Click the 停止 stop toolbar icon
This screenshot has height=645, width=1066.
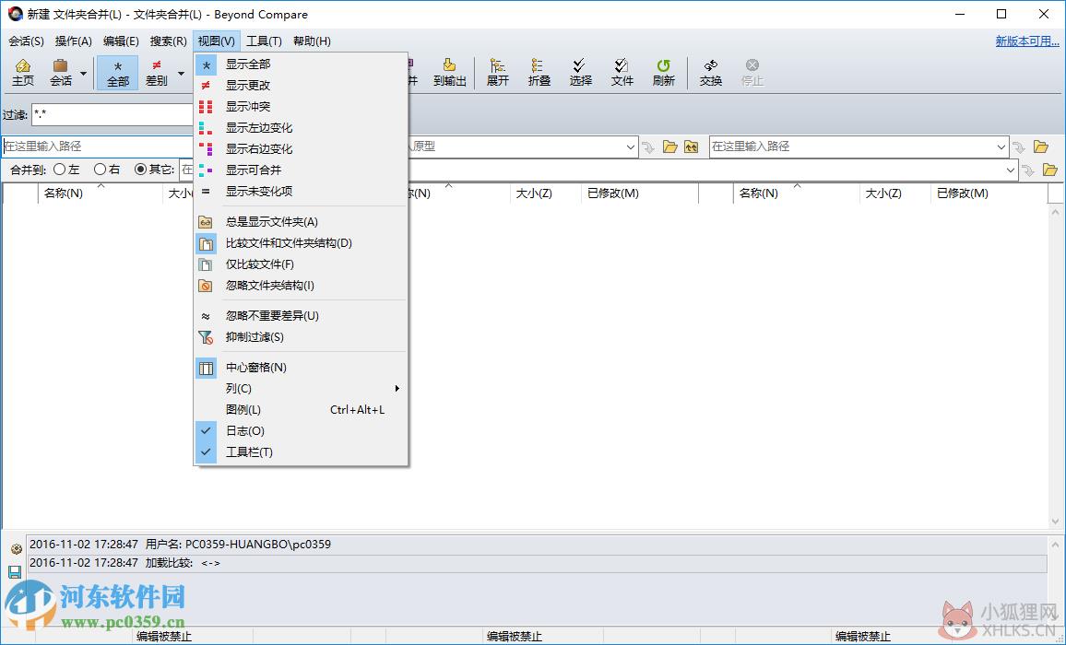pos(752,72)
